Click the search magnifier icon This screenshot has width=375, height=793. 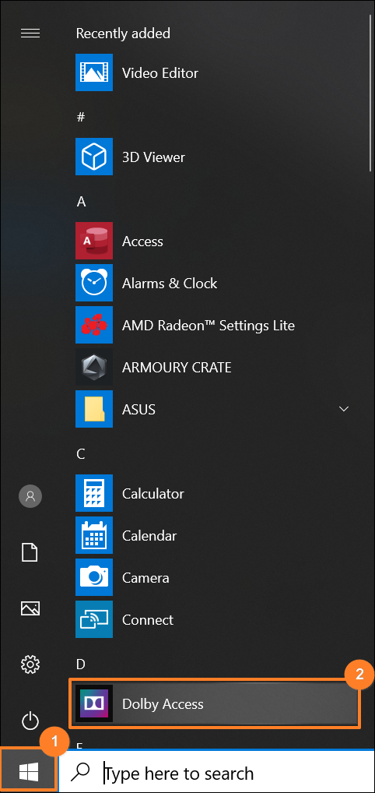tap(80, 772)
